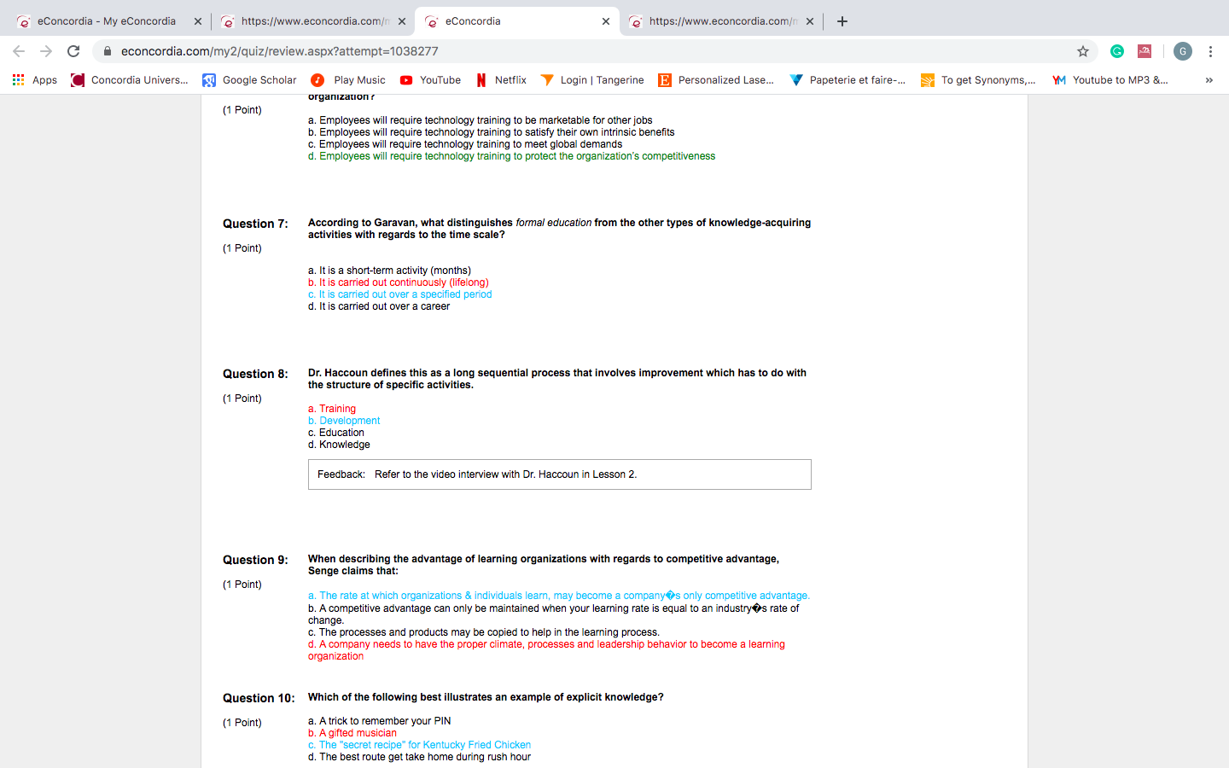Reload the current quiz review page
This screenshot has height=768, width=1229.
[x=73, y=51]
